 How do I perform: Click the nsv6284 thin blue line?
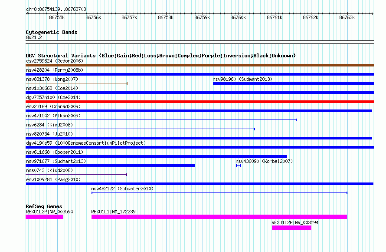(x=141, y=129)
